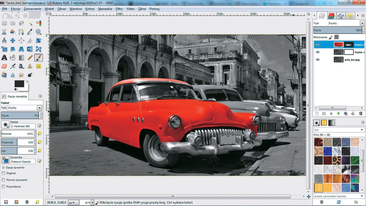Select the Crop knife tool
This screenshot has width=366, height=206.
click(30, 41)
